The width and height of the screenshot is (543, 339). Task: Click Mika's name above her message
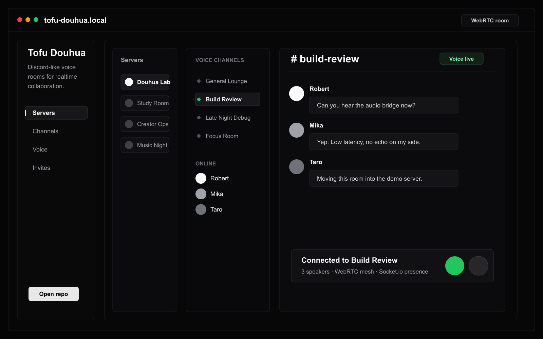pos(316,125)
